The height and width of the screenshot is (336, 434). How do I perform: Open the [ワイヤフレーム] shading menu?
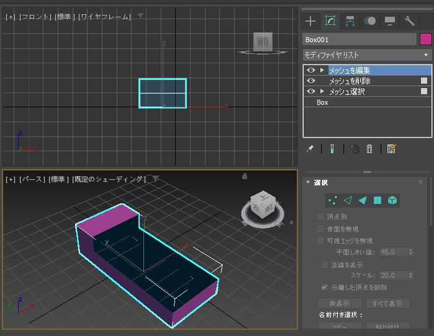pos(105,17)
